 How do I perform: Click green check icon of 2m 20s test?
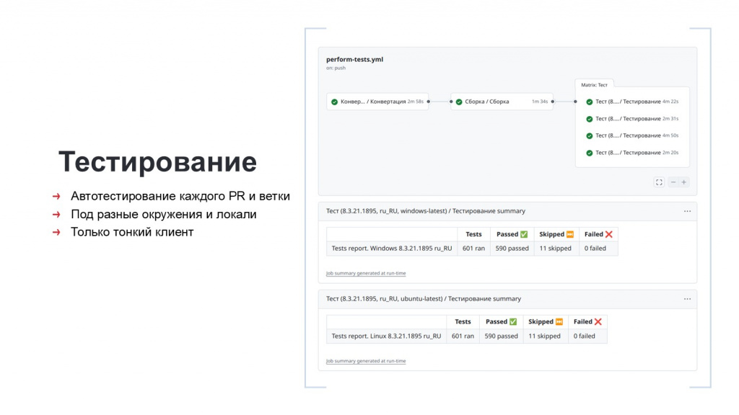(x=589, y=153)
